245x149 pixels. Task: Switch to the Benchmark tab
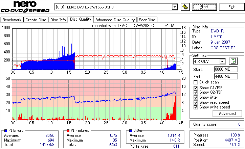tap(12, 20)
